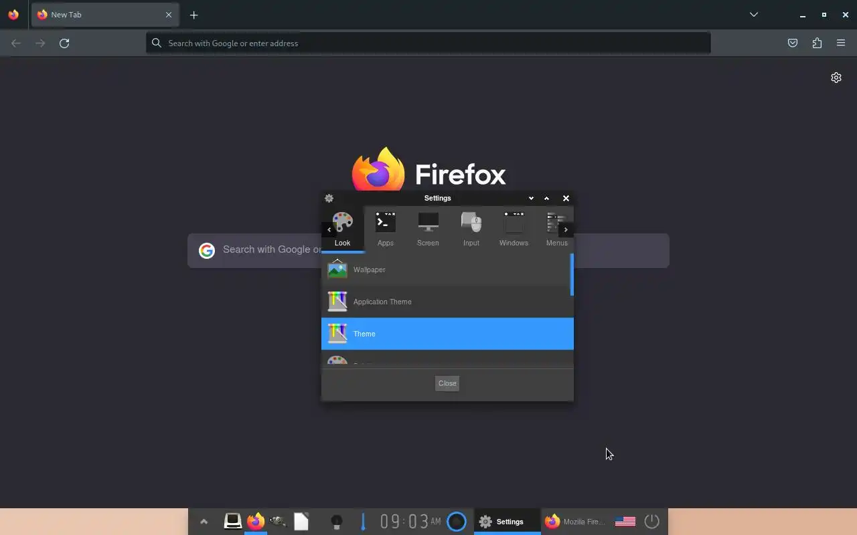Screen dimensions: 857x535
Task: Click Firefox View icon in the tab bar
Action: pyautogui.click(x=13, y=15)
